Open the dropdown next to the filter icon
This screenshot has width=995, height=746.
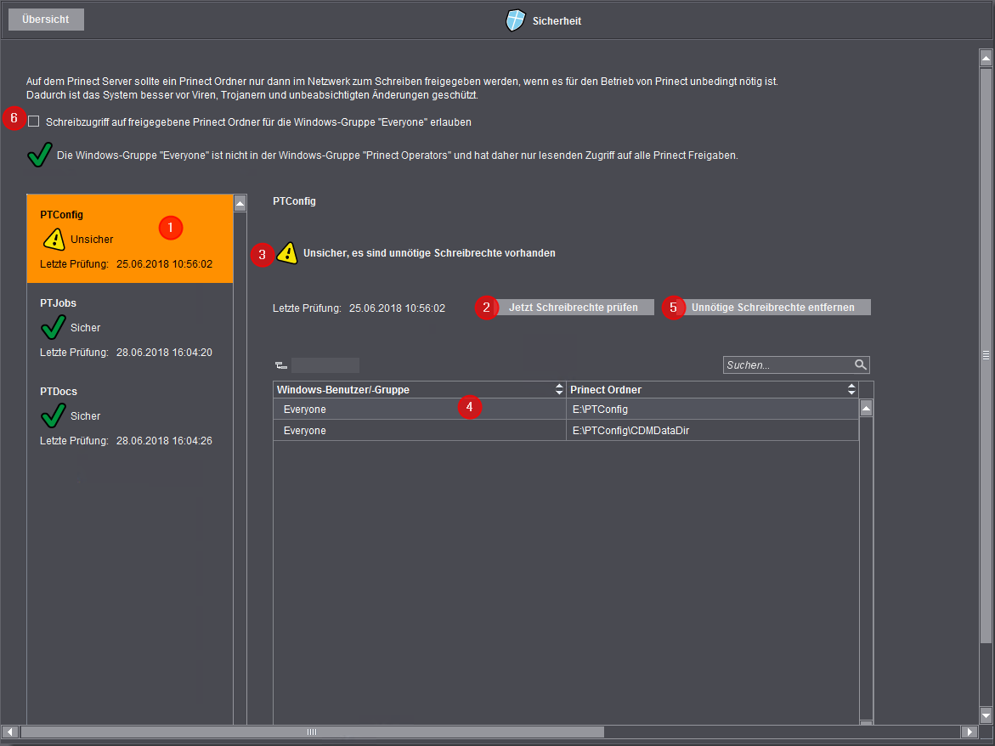coord(325,365)
